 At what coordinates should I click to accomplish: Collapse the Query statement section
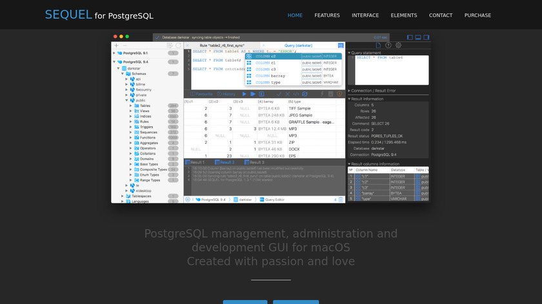click(x=349, y=53)
